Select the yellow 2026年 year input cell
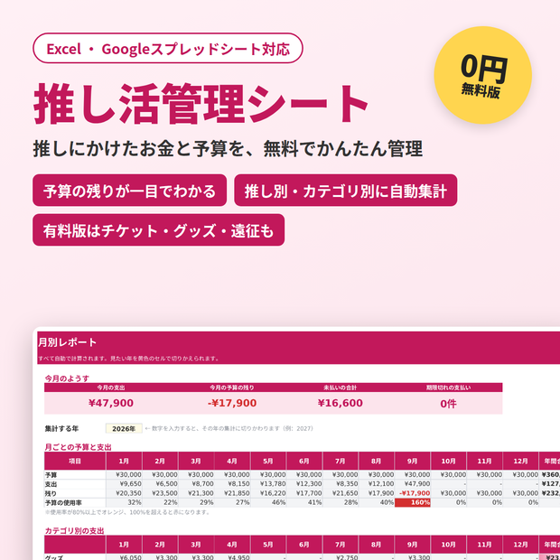The height and width of the screenshot is (560, 560). [124, 428]
